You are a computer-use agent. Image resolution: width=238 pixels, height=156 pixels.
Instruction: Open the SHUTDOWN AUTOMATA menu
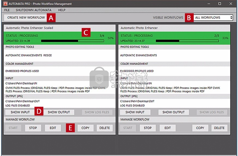point(34,10)
